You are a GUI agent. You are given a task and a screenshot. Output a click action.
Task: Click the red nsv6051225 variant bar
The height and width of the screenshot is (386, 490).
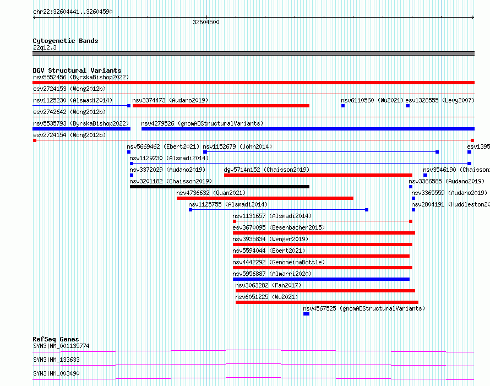click(327, 302)
